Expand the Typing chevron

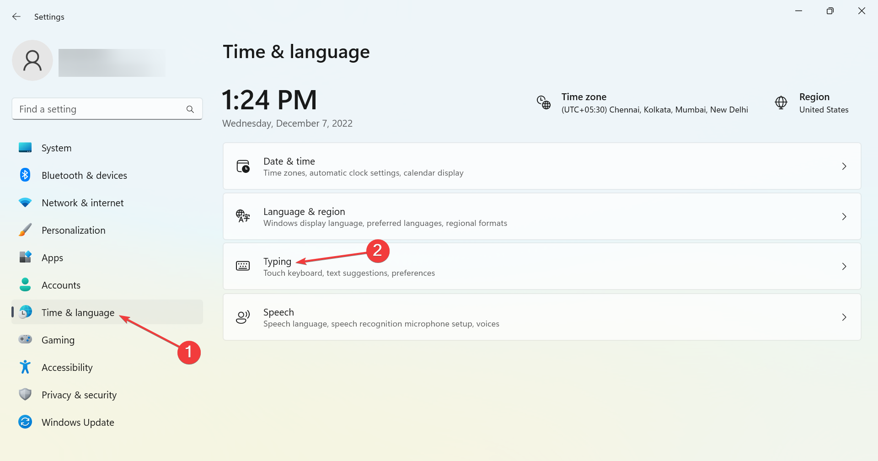tap(844, 267)
